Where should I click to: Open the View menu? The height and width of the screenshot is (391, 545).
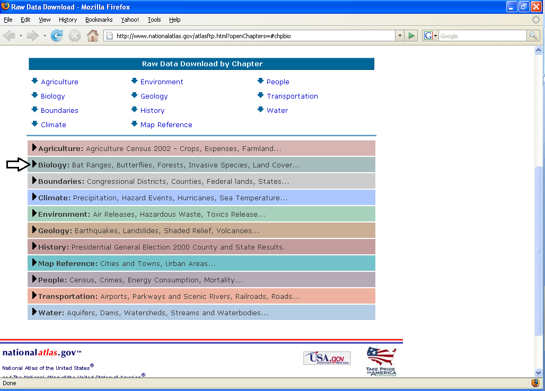45,20
